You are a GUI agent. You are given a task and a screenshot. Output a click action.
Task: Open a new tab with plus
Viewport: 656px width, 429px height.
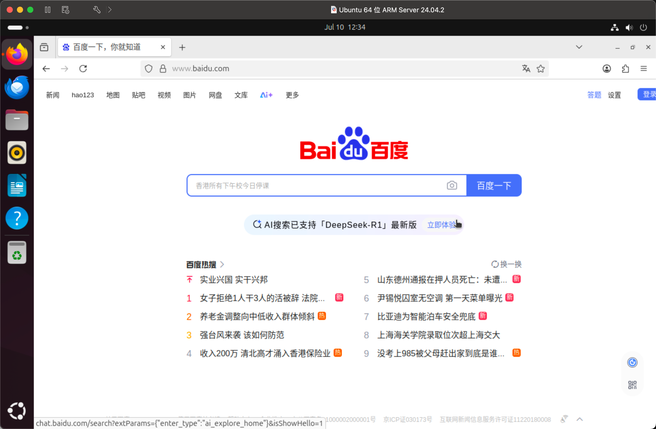(x=182, y=47)
